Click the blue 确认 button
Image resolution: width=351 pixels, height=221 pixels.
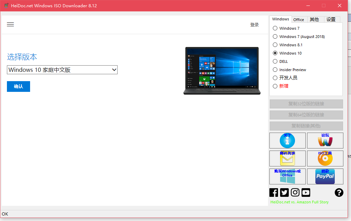18,86
